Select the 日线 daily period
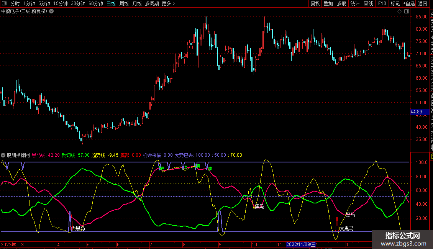 (111, 3)
